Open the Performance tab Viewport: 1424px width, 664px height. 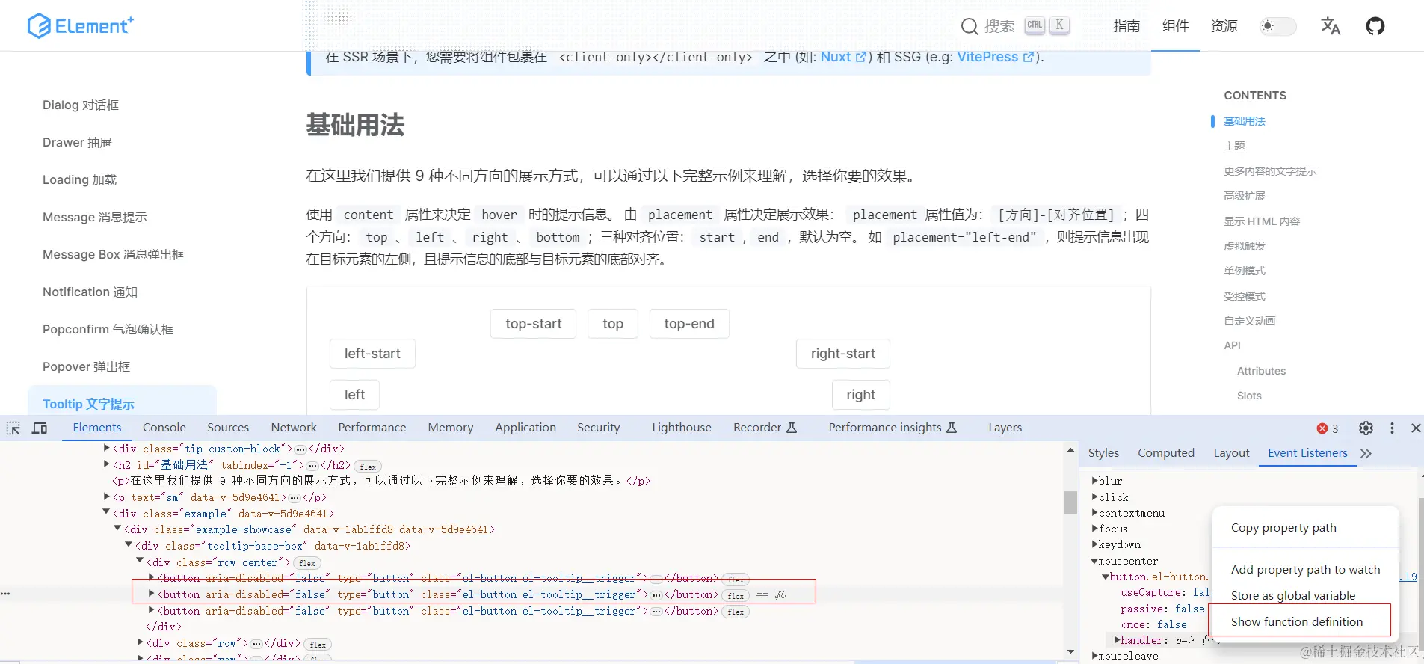(x=372, y=428)
